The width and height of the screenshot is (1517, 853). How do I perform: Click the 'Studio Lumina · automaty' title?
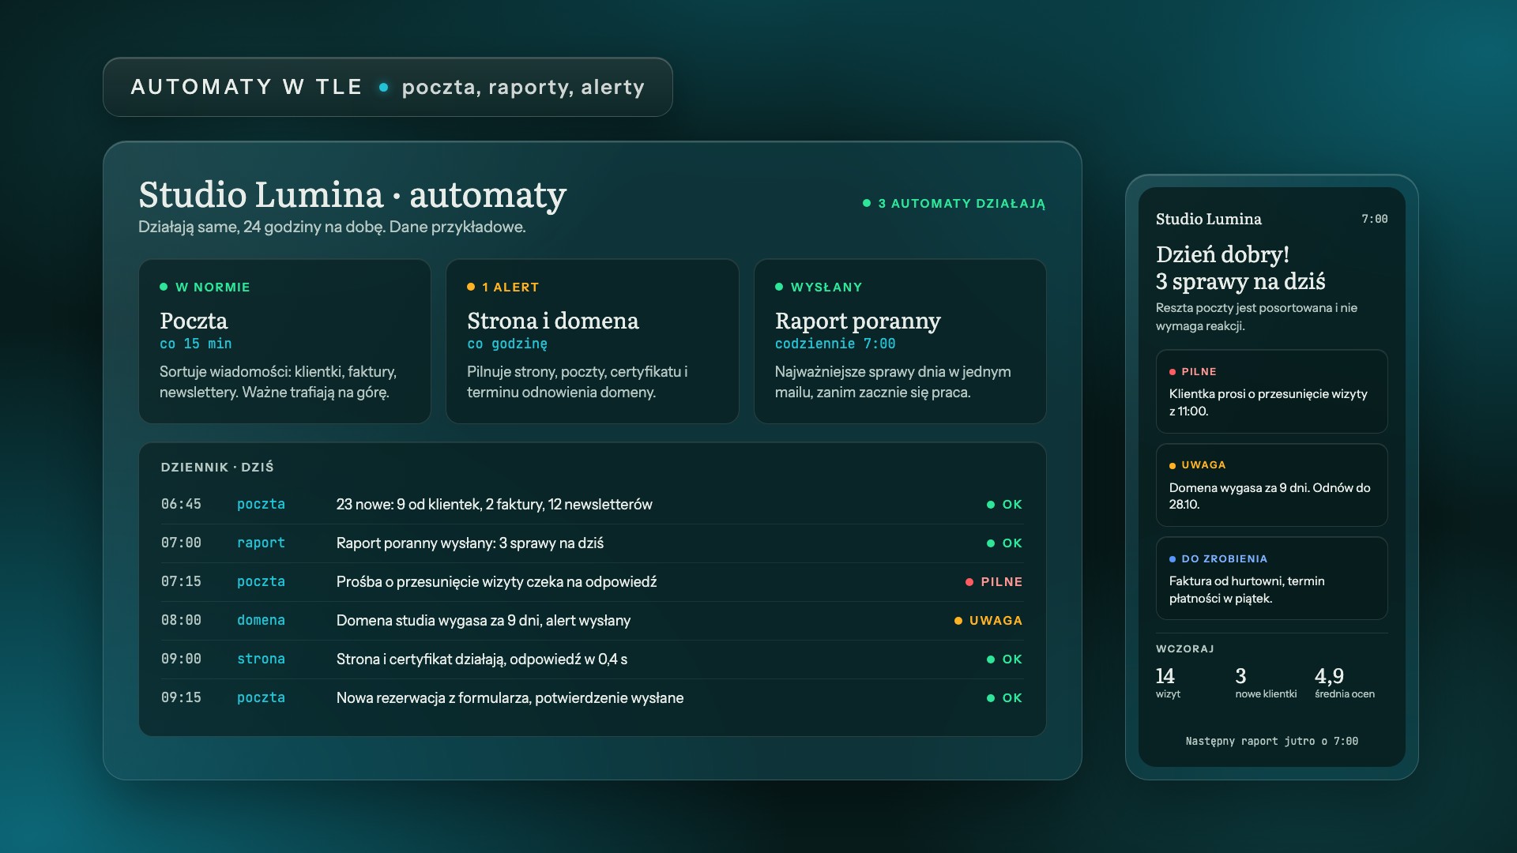click(x=352, y=195)
